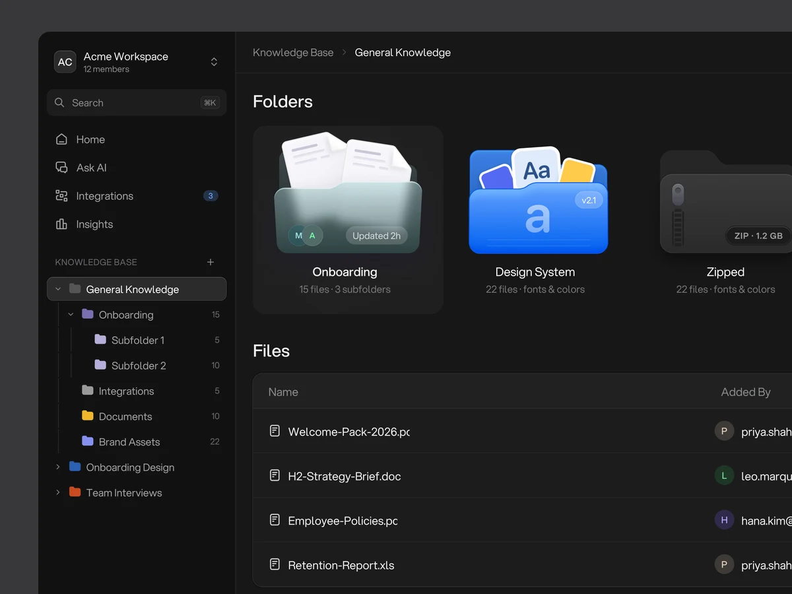
Task: Open Retention-Report.xls file
Action: pyautogui.click(x=522, y=564)
